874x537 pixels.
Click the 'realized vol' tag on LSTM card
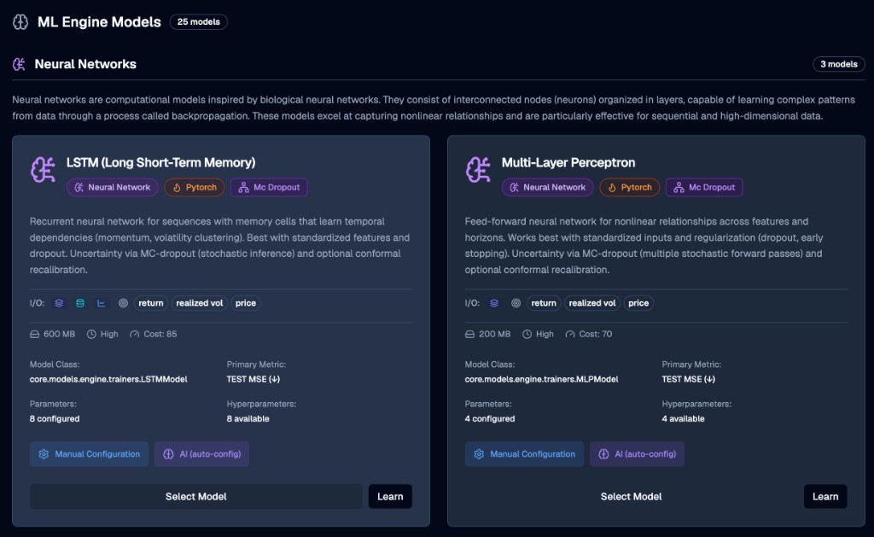click(199, 303)
